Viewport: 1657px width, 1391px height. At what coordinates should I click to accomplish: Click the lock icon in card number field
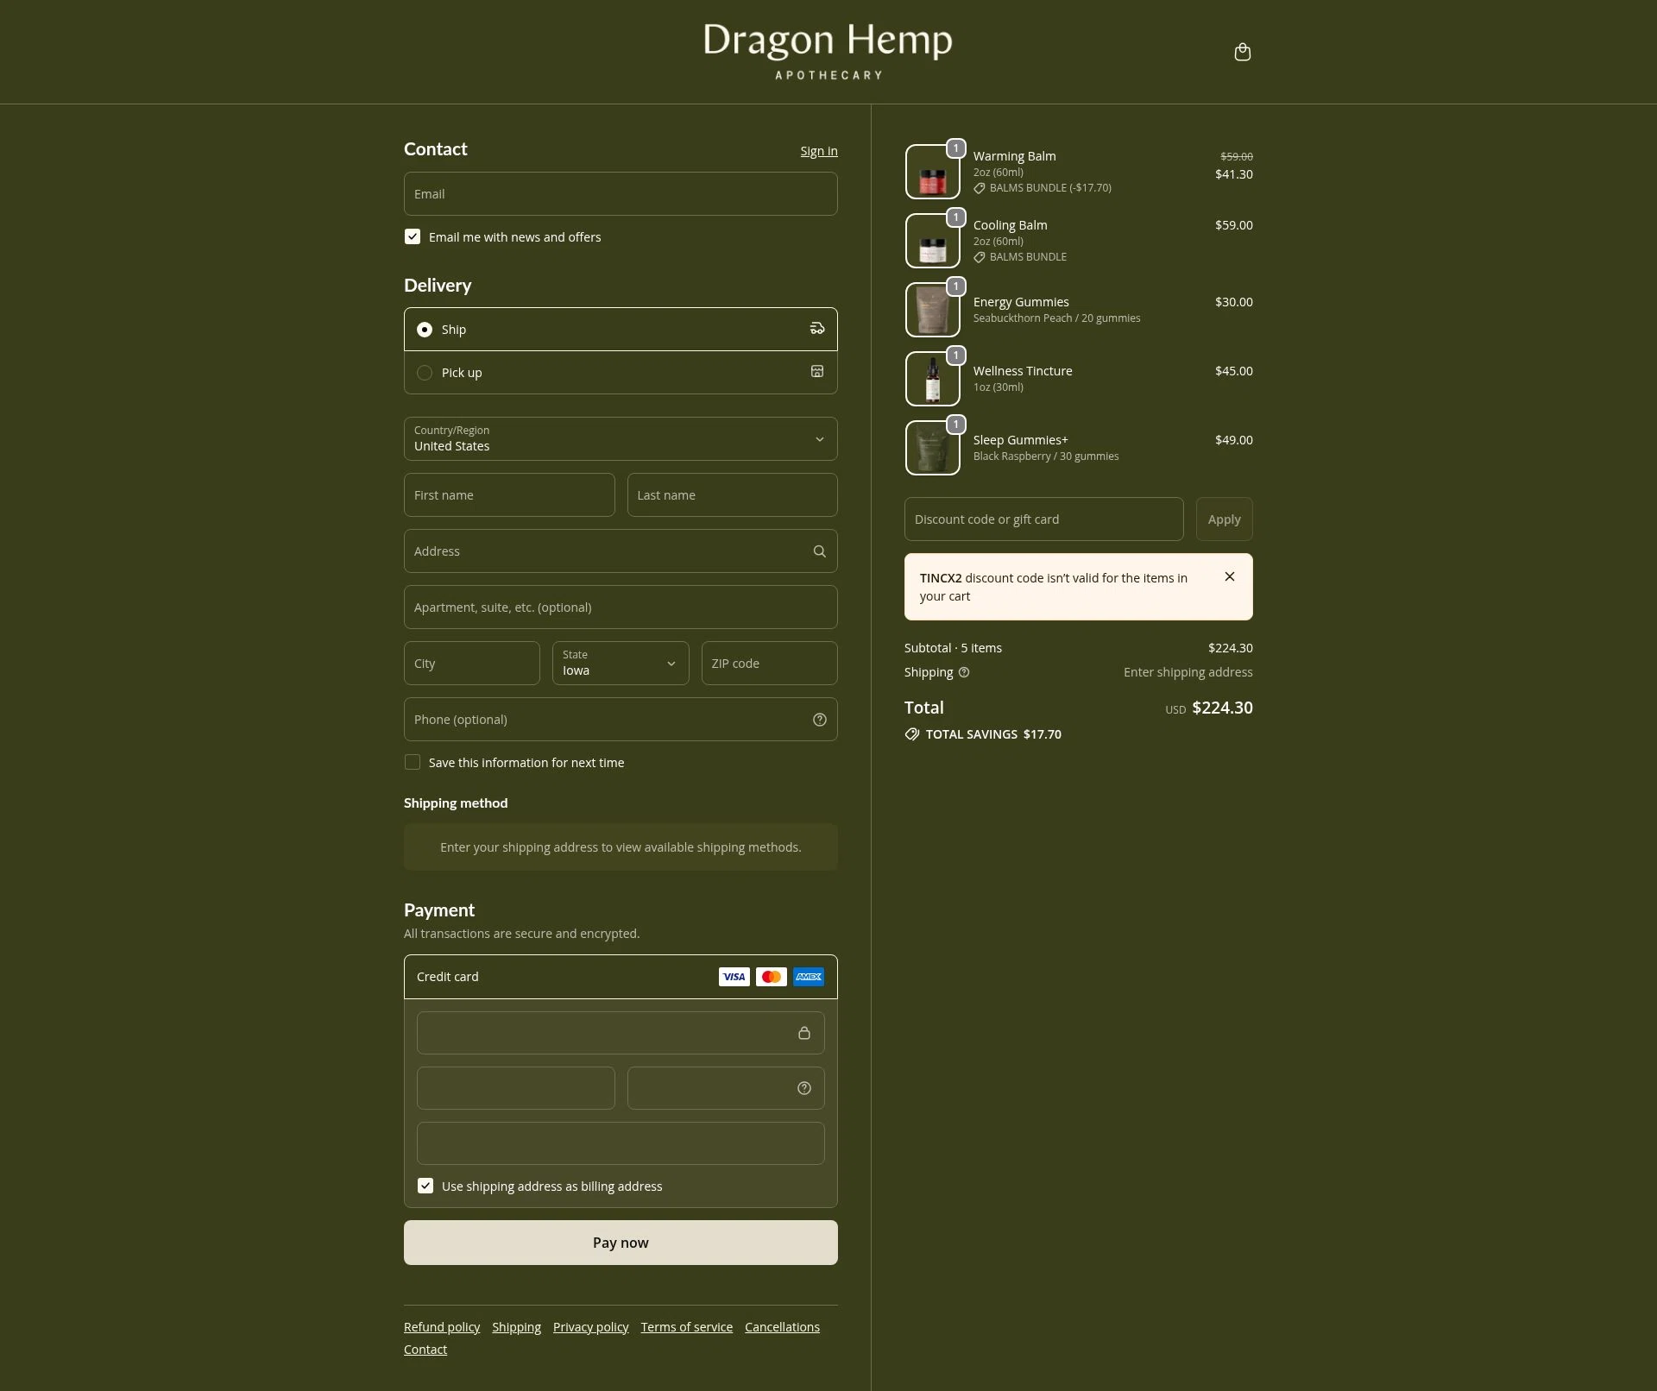pos(803,1033)
